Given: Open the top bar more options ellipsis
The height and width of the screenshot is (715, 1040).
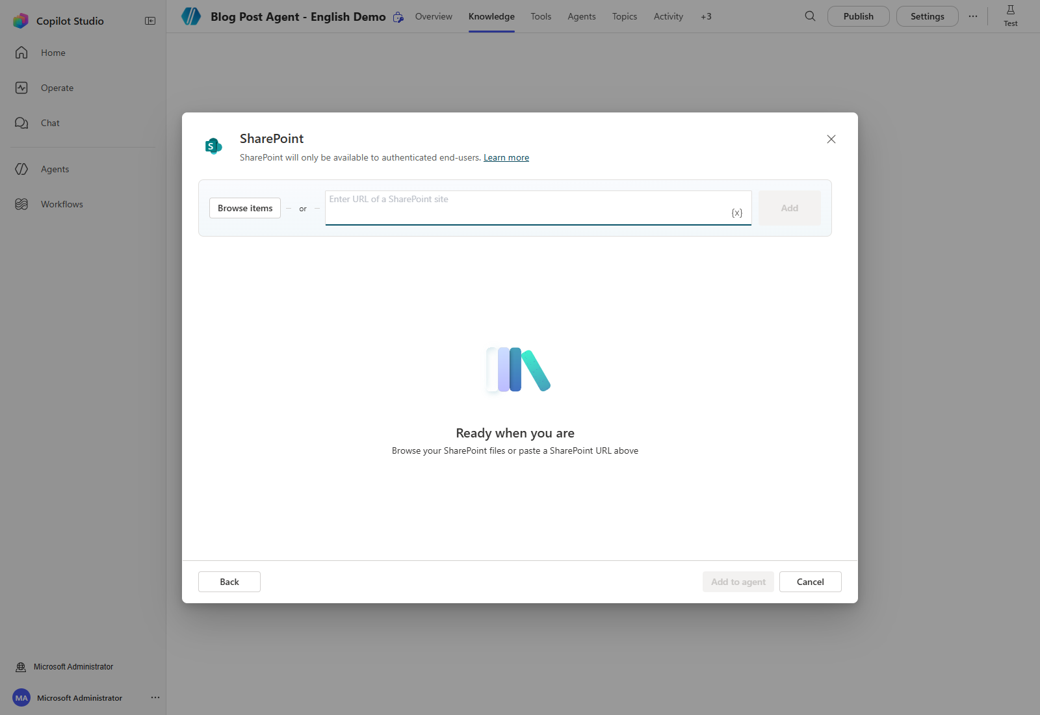Looking at the screenshot, I should [973, 16].
